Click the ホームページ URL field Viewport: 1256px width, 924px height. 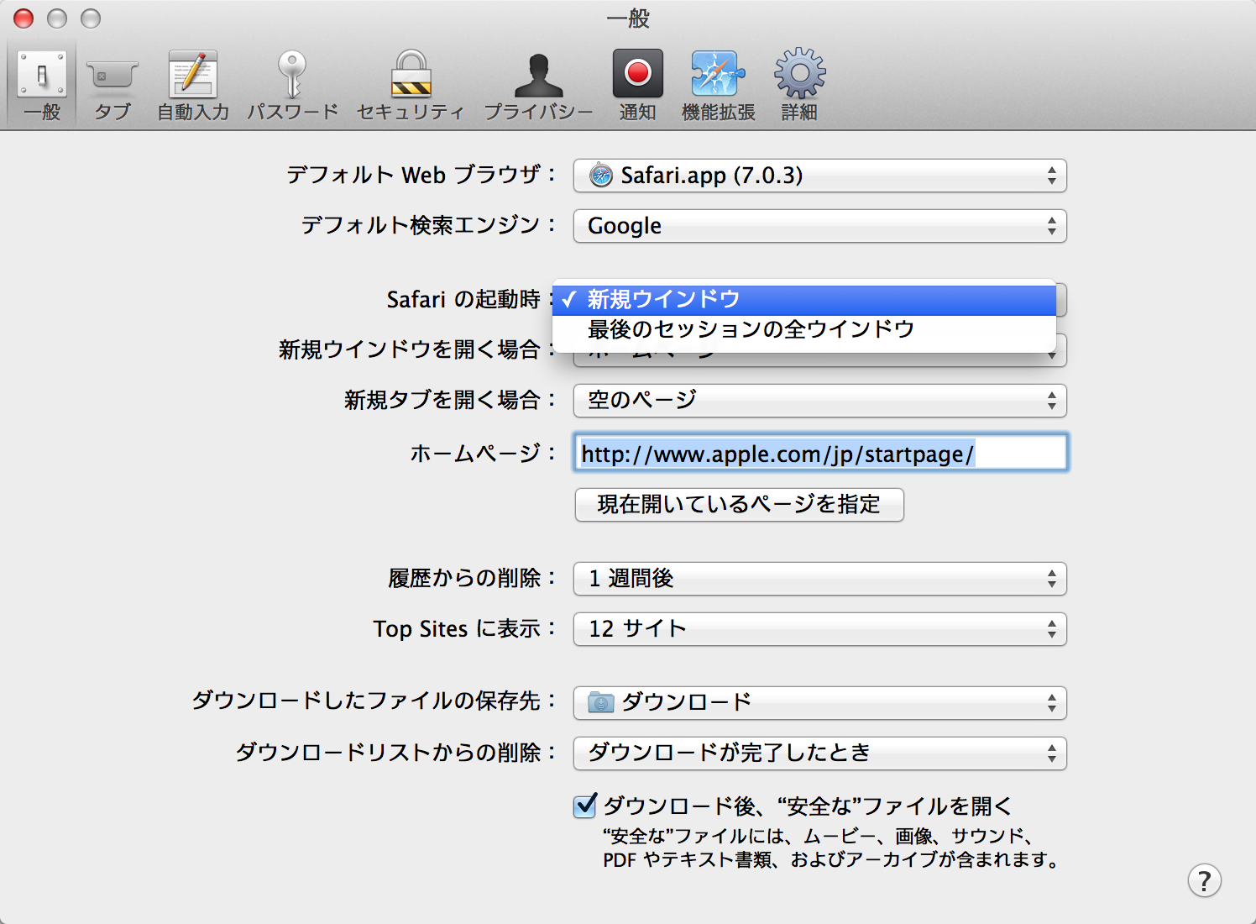[820, 454]
